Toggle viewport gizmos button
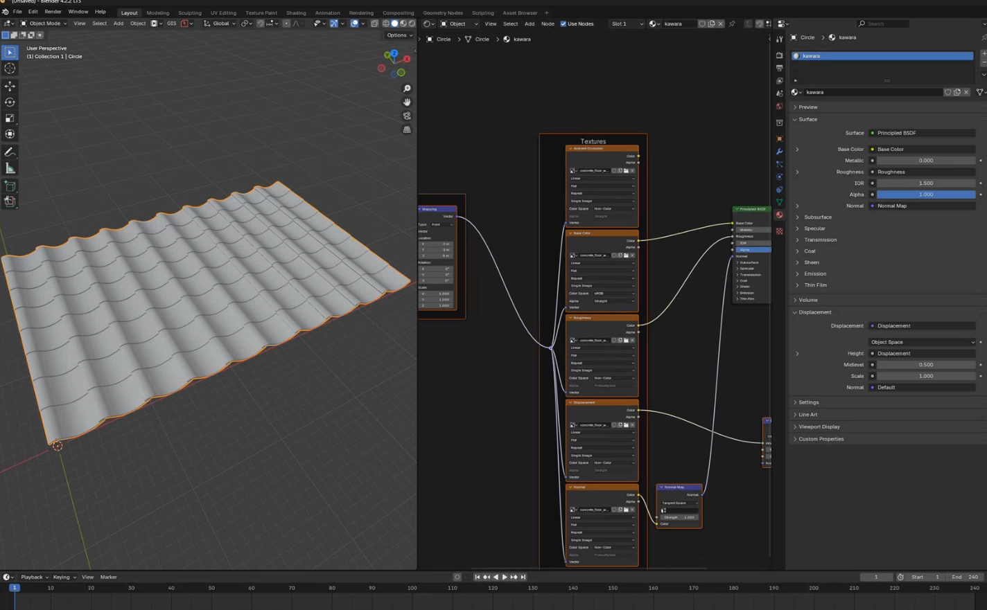Viewport: 987px width, 610px height. tap(333, 24)
